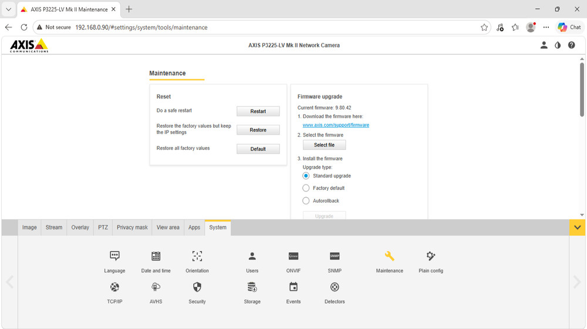Open the Copilot Chat button
The height and width of the screenshot is (329, 587).
569,28
